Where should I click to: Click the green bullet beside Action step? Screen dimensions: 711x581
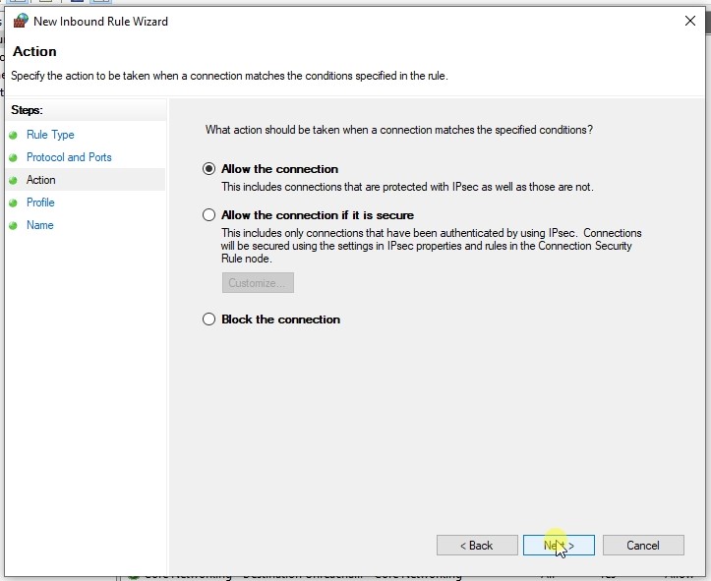coord(14,181)
